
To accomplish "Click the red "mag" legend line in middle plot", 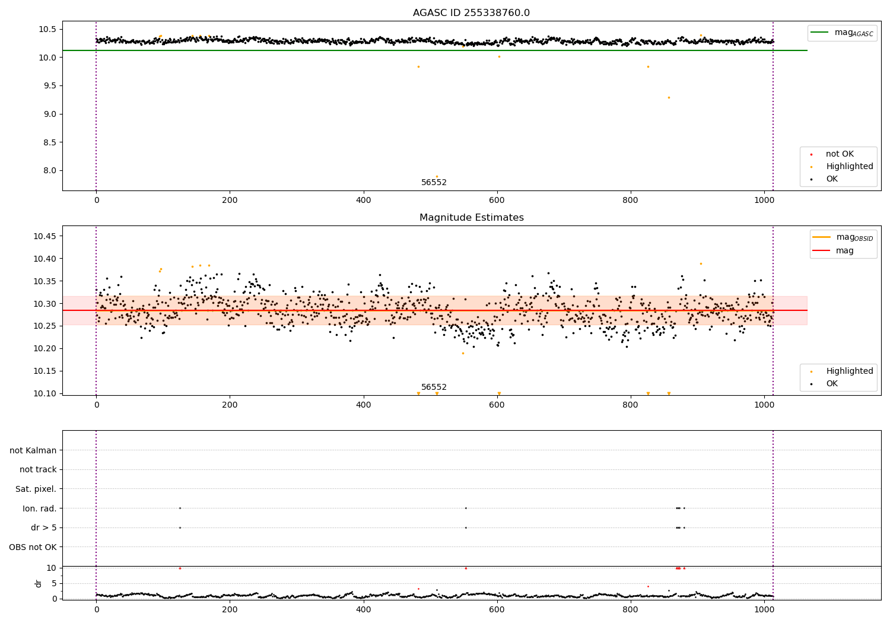I will [822, 251].
